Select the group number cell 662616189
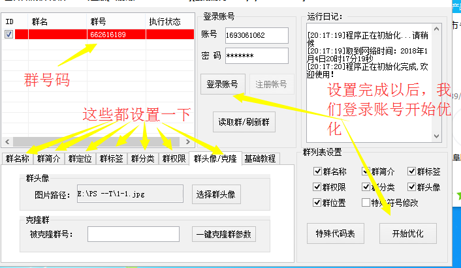The image size is (461, 268). tap(116, 35)
